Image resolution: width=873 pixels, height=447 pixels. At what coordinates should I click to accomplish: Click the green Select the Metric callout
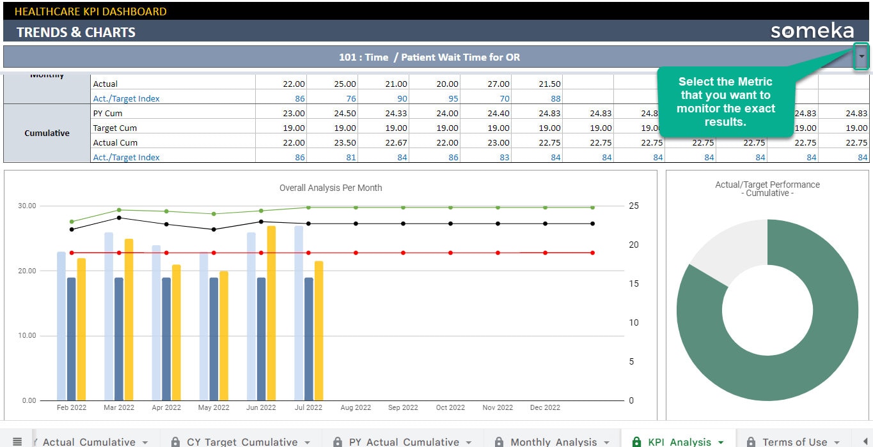[x=725, y=102]
